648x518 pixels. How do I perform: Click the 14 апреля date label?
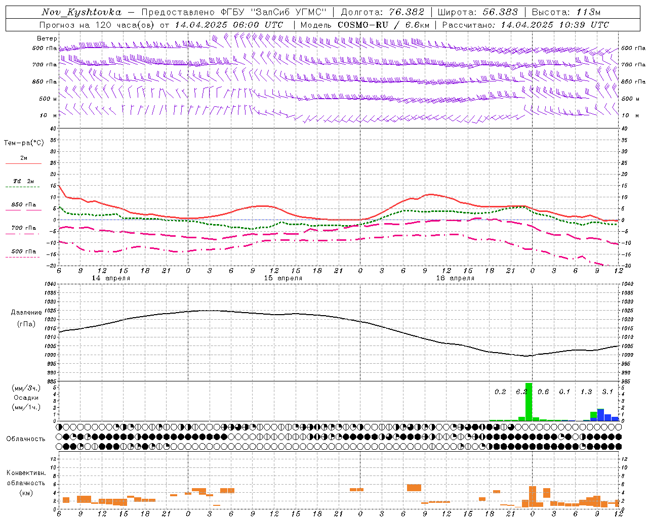coord(111,278)
